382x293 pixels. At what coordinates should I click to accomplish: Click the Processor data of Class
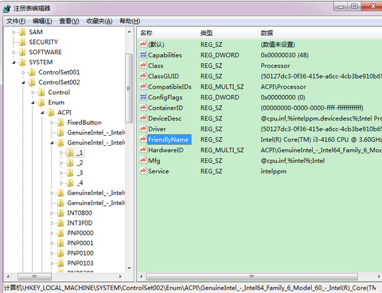click(275, 66)
